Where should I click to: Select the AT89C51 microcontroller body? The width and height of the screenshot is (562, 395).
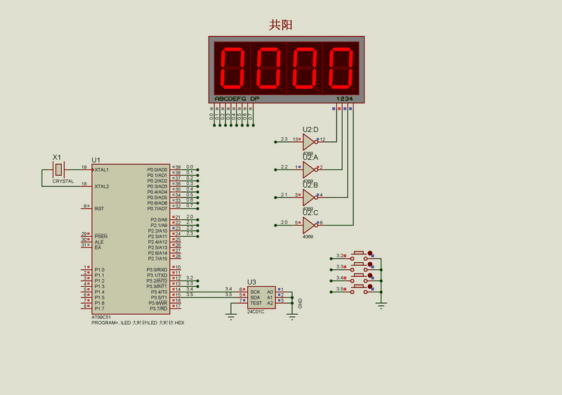click(131, 239)
